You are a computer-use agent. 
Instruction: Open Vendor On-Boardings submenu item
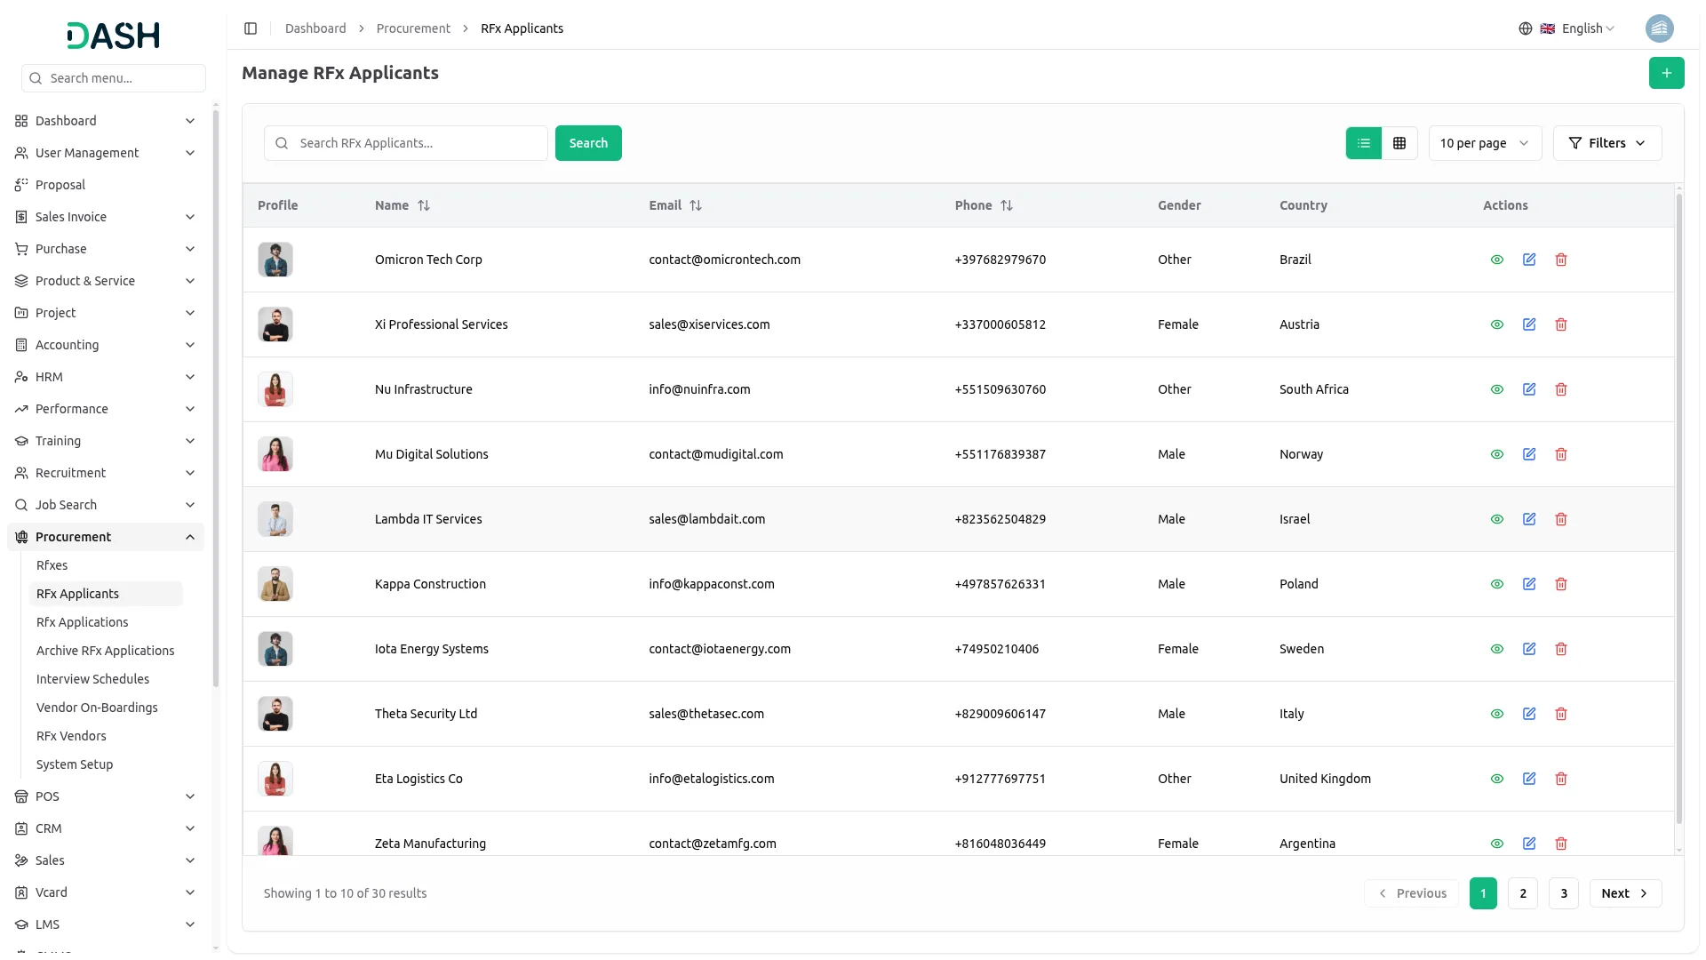pos(97,708)
